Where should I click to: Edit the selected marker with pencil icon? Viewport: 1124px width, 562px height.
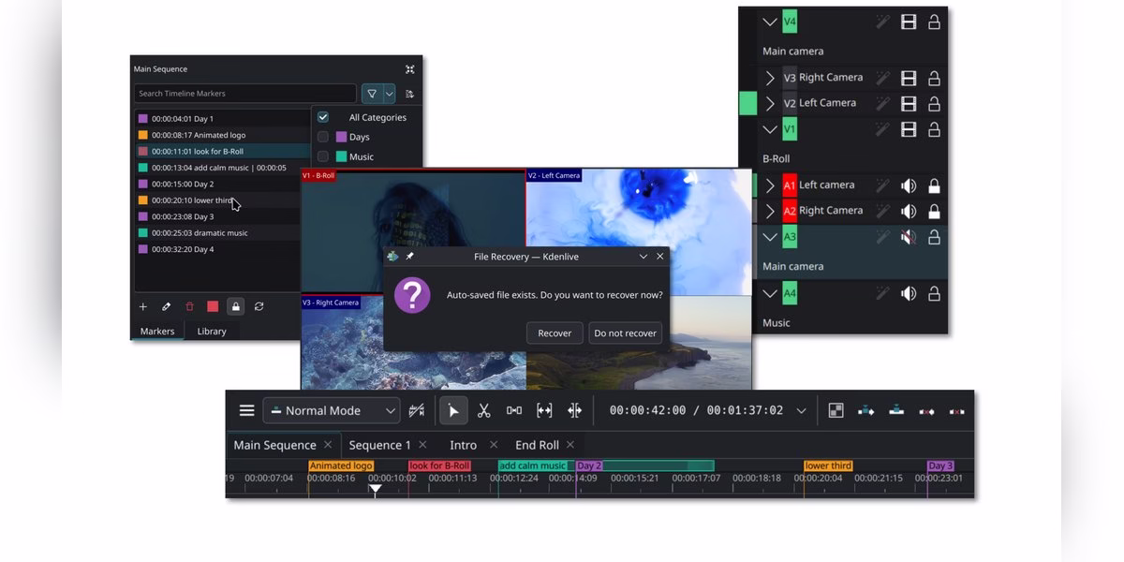click(x=167, y=306)
